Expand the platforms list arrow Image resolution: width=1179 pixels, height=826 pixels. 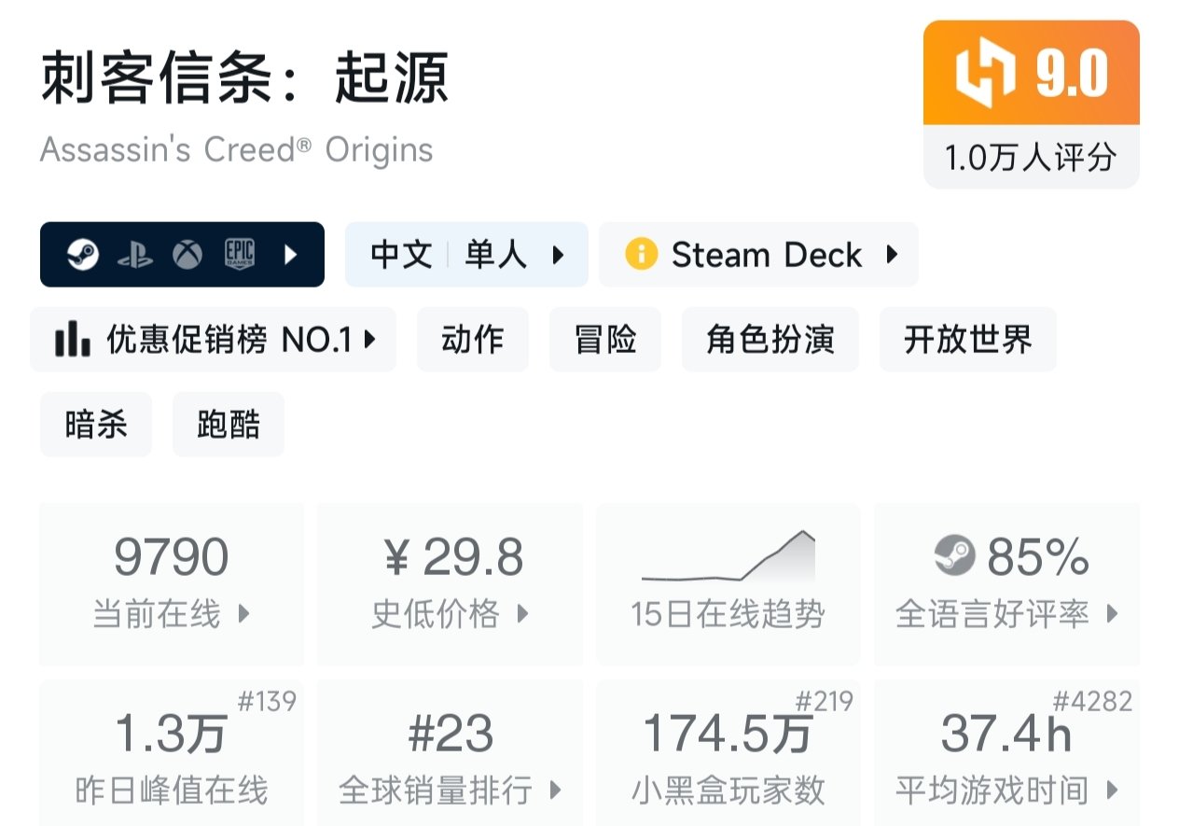coord(291,255)
